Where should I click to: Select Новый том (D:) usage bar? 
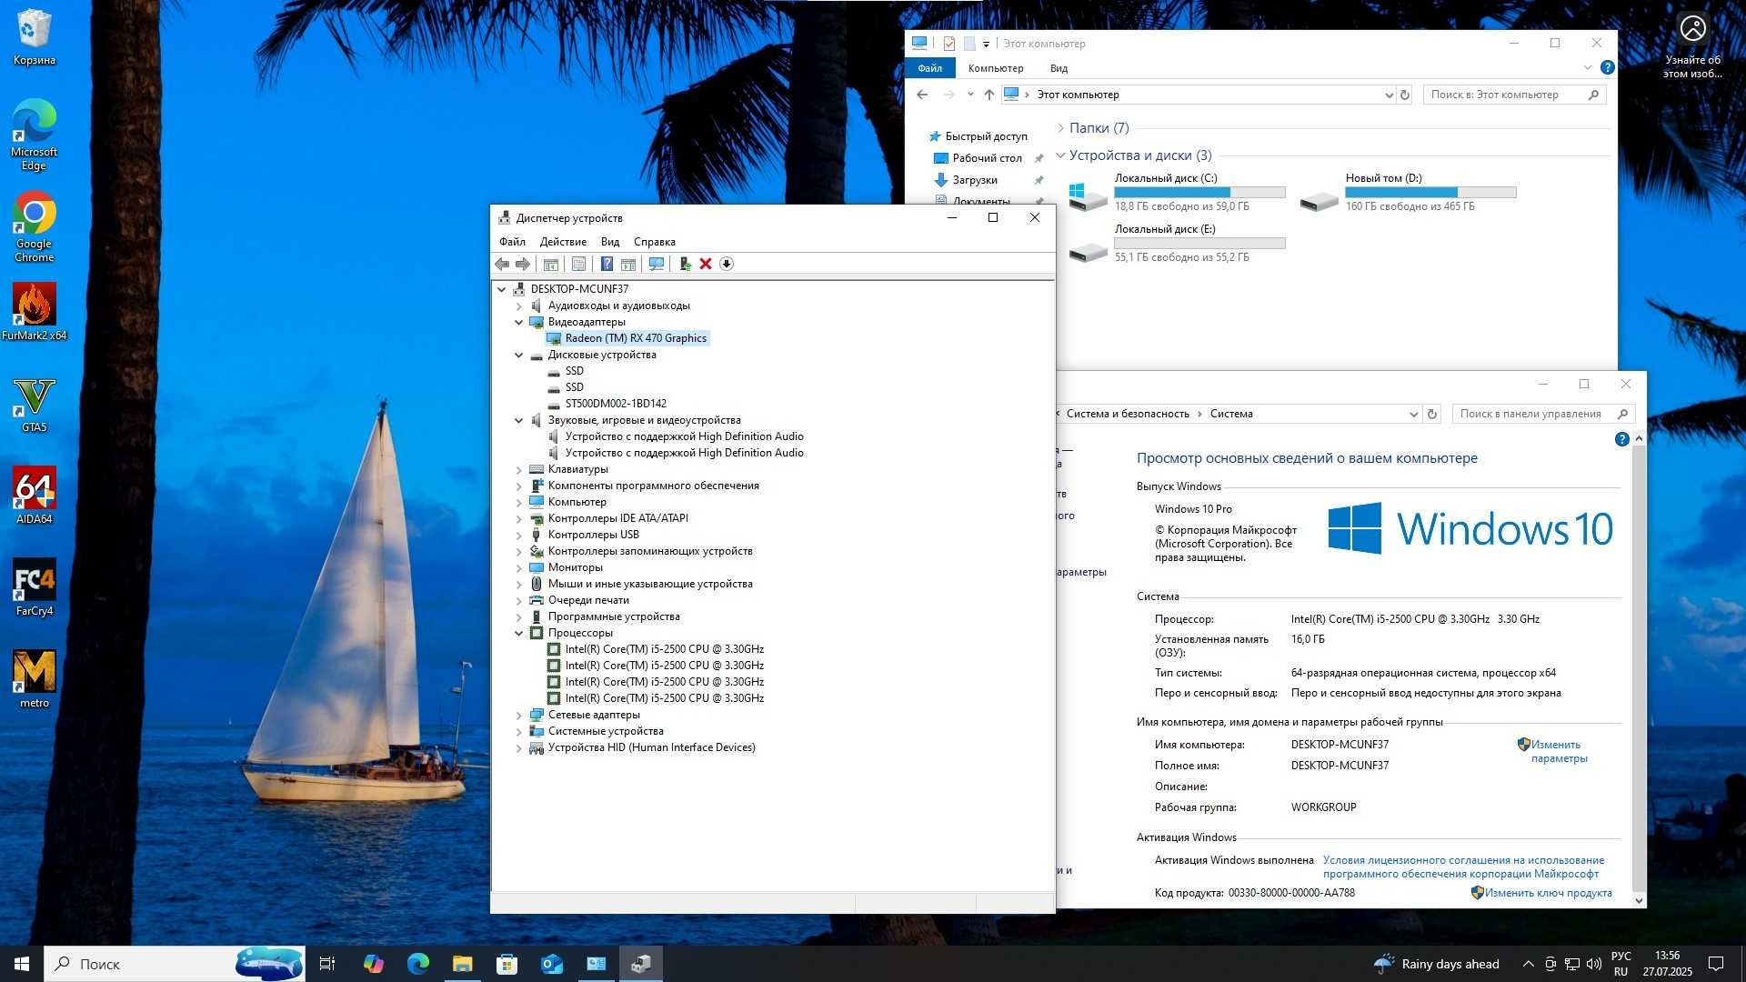click(x=1430, y=193)
